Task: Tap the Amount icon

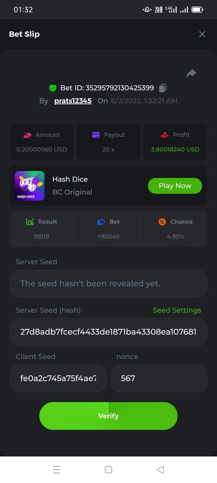Action: tap(27, 135)
